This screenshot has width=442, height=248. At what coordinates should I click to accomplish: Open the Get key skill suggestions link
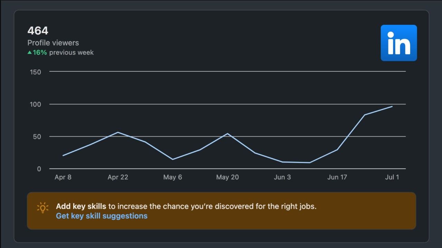(102, 216)
